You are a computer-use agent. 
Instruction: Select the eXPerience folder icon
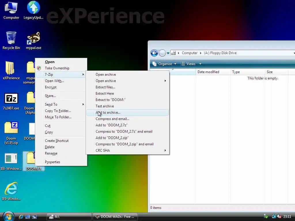11,71
